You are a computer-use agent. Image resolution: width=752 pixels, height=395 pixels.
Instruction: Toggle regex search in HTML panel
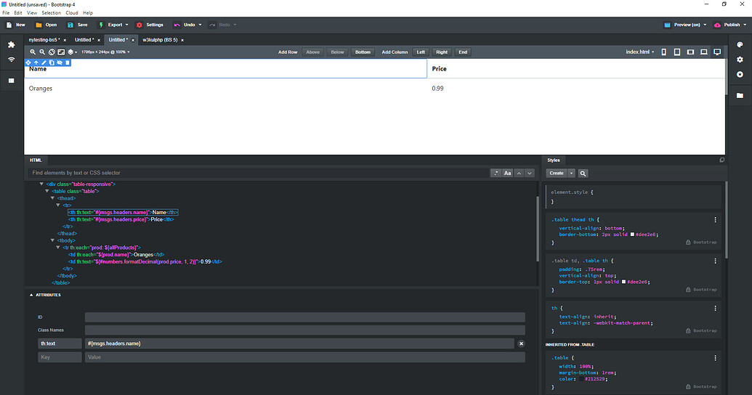[x=496, y=173]
